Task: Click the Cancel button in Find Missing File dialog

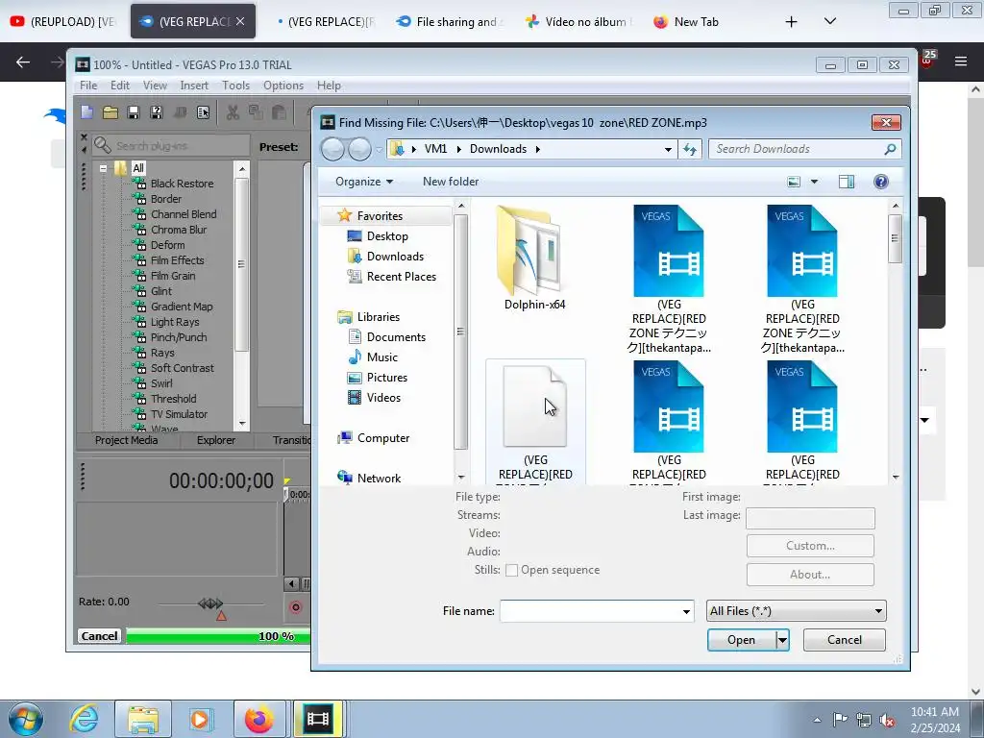Action: point(844,640)
